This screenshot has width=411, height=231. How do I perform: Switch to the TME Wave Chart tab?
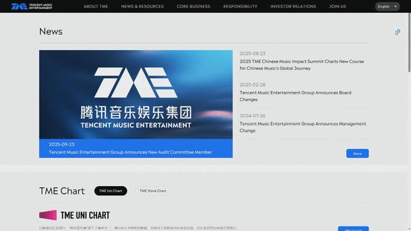pos(153,191)
